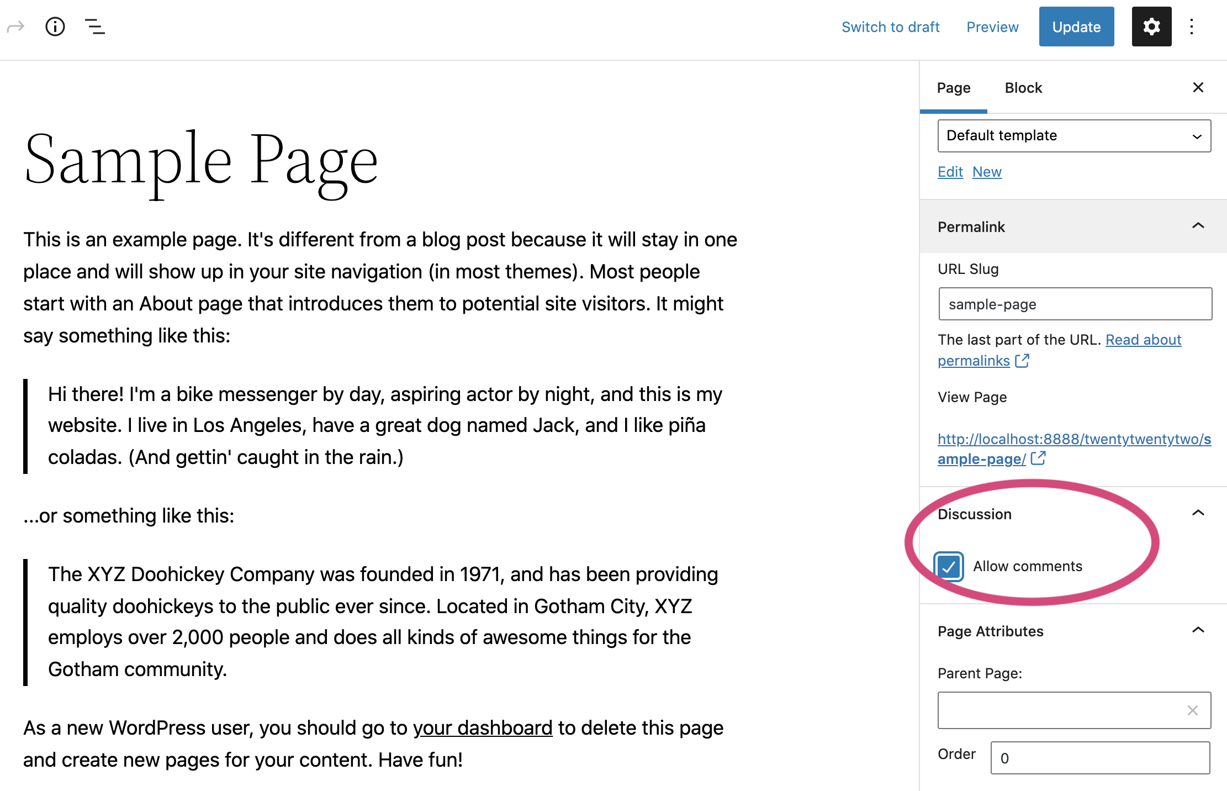This screenshot has height=791, width=1227.
Task: Open the Details information icon
Action: (x=55, y=26)
